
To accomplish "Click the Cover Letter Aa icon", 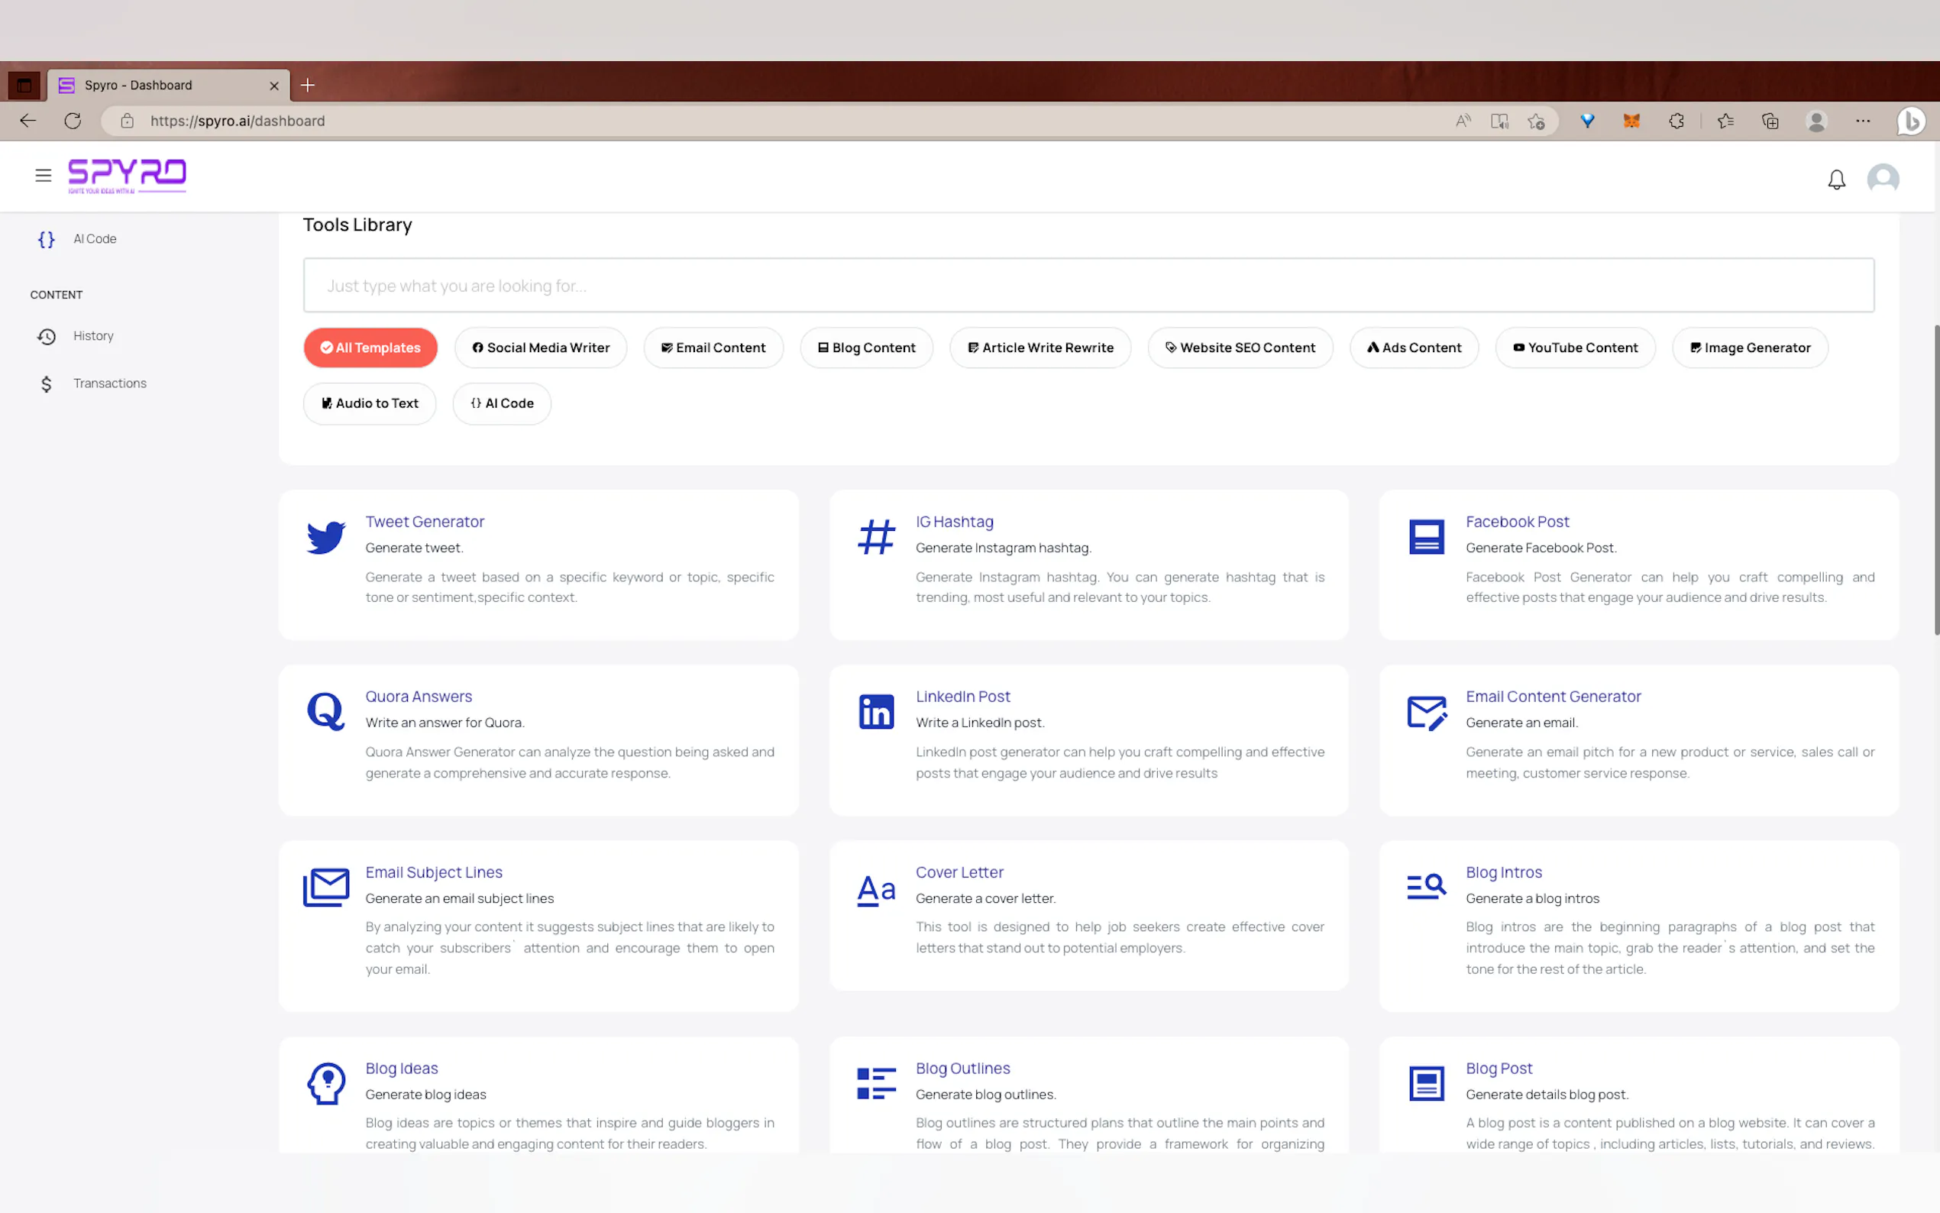I will tap(876, 889).
